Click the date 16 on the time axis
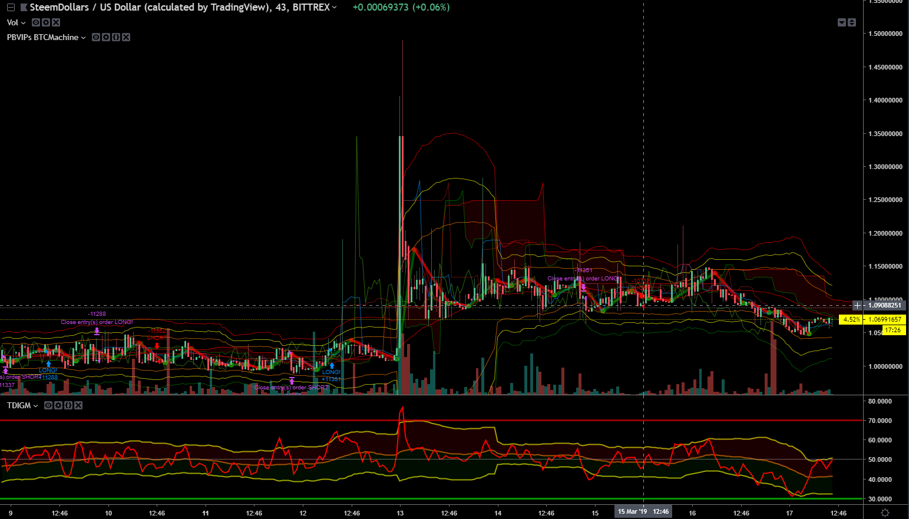Screen dimensions: 909x519 point(692,513)
